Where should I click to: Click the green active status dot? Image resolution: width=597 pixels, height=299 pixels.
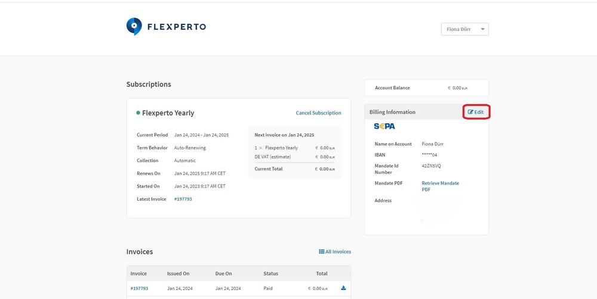coord(138,113)
